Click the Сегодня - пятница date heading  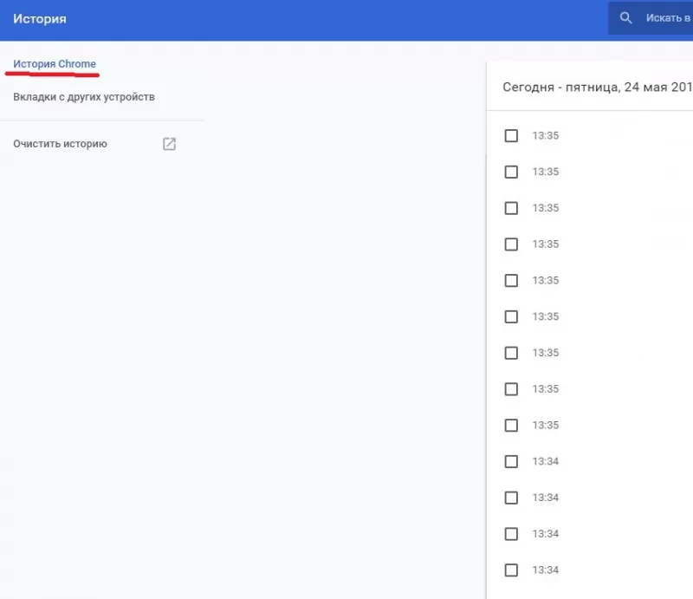[x=598, y=87]
